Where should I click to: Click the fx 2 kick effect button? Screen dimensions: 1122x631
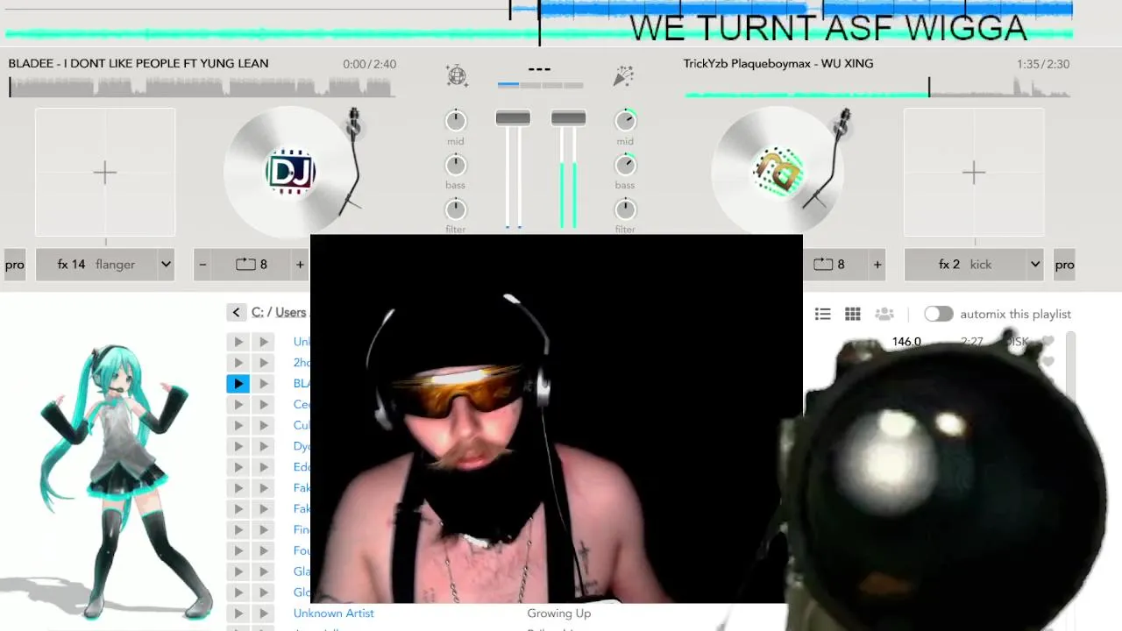(x=965, y=264)
